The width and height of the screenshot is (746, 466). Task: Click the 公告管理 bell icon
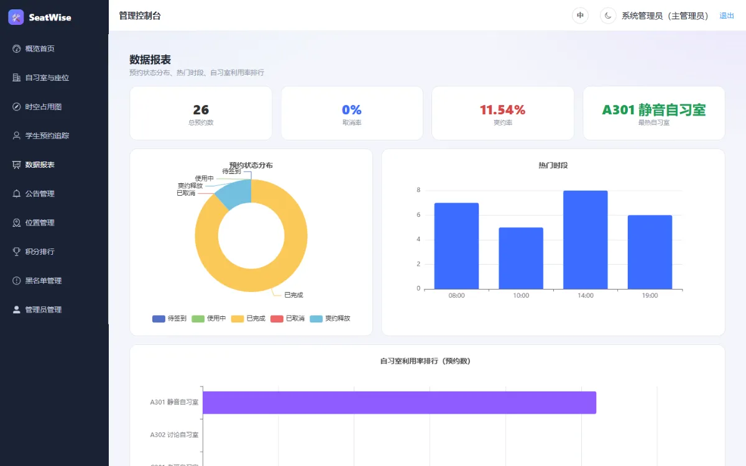(x=17, y=193)
